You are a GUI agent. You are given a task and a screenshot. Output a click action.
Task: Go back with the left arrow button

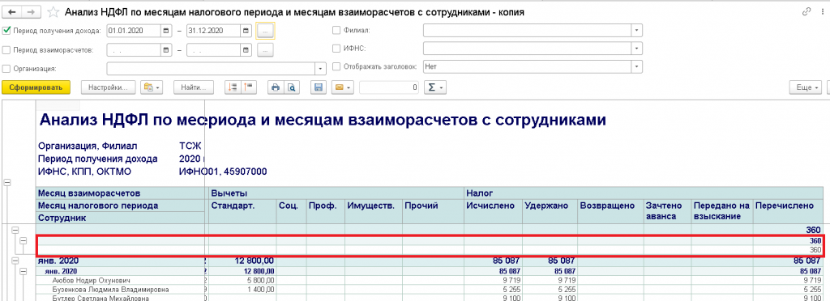12,11
